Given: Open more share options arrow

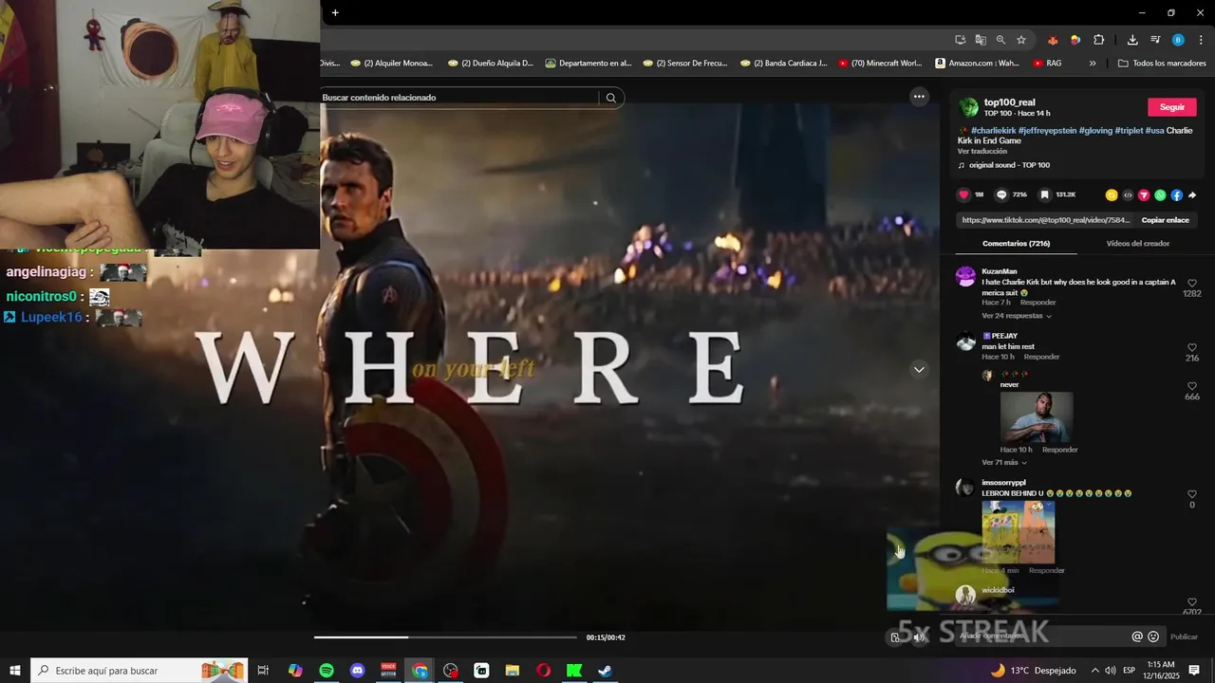Looking at the screenshot, I should click(x=1192, y=195).
